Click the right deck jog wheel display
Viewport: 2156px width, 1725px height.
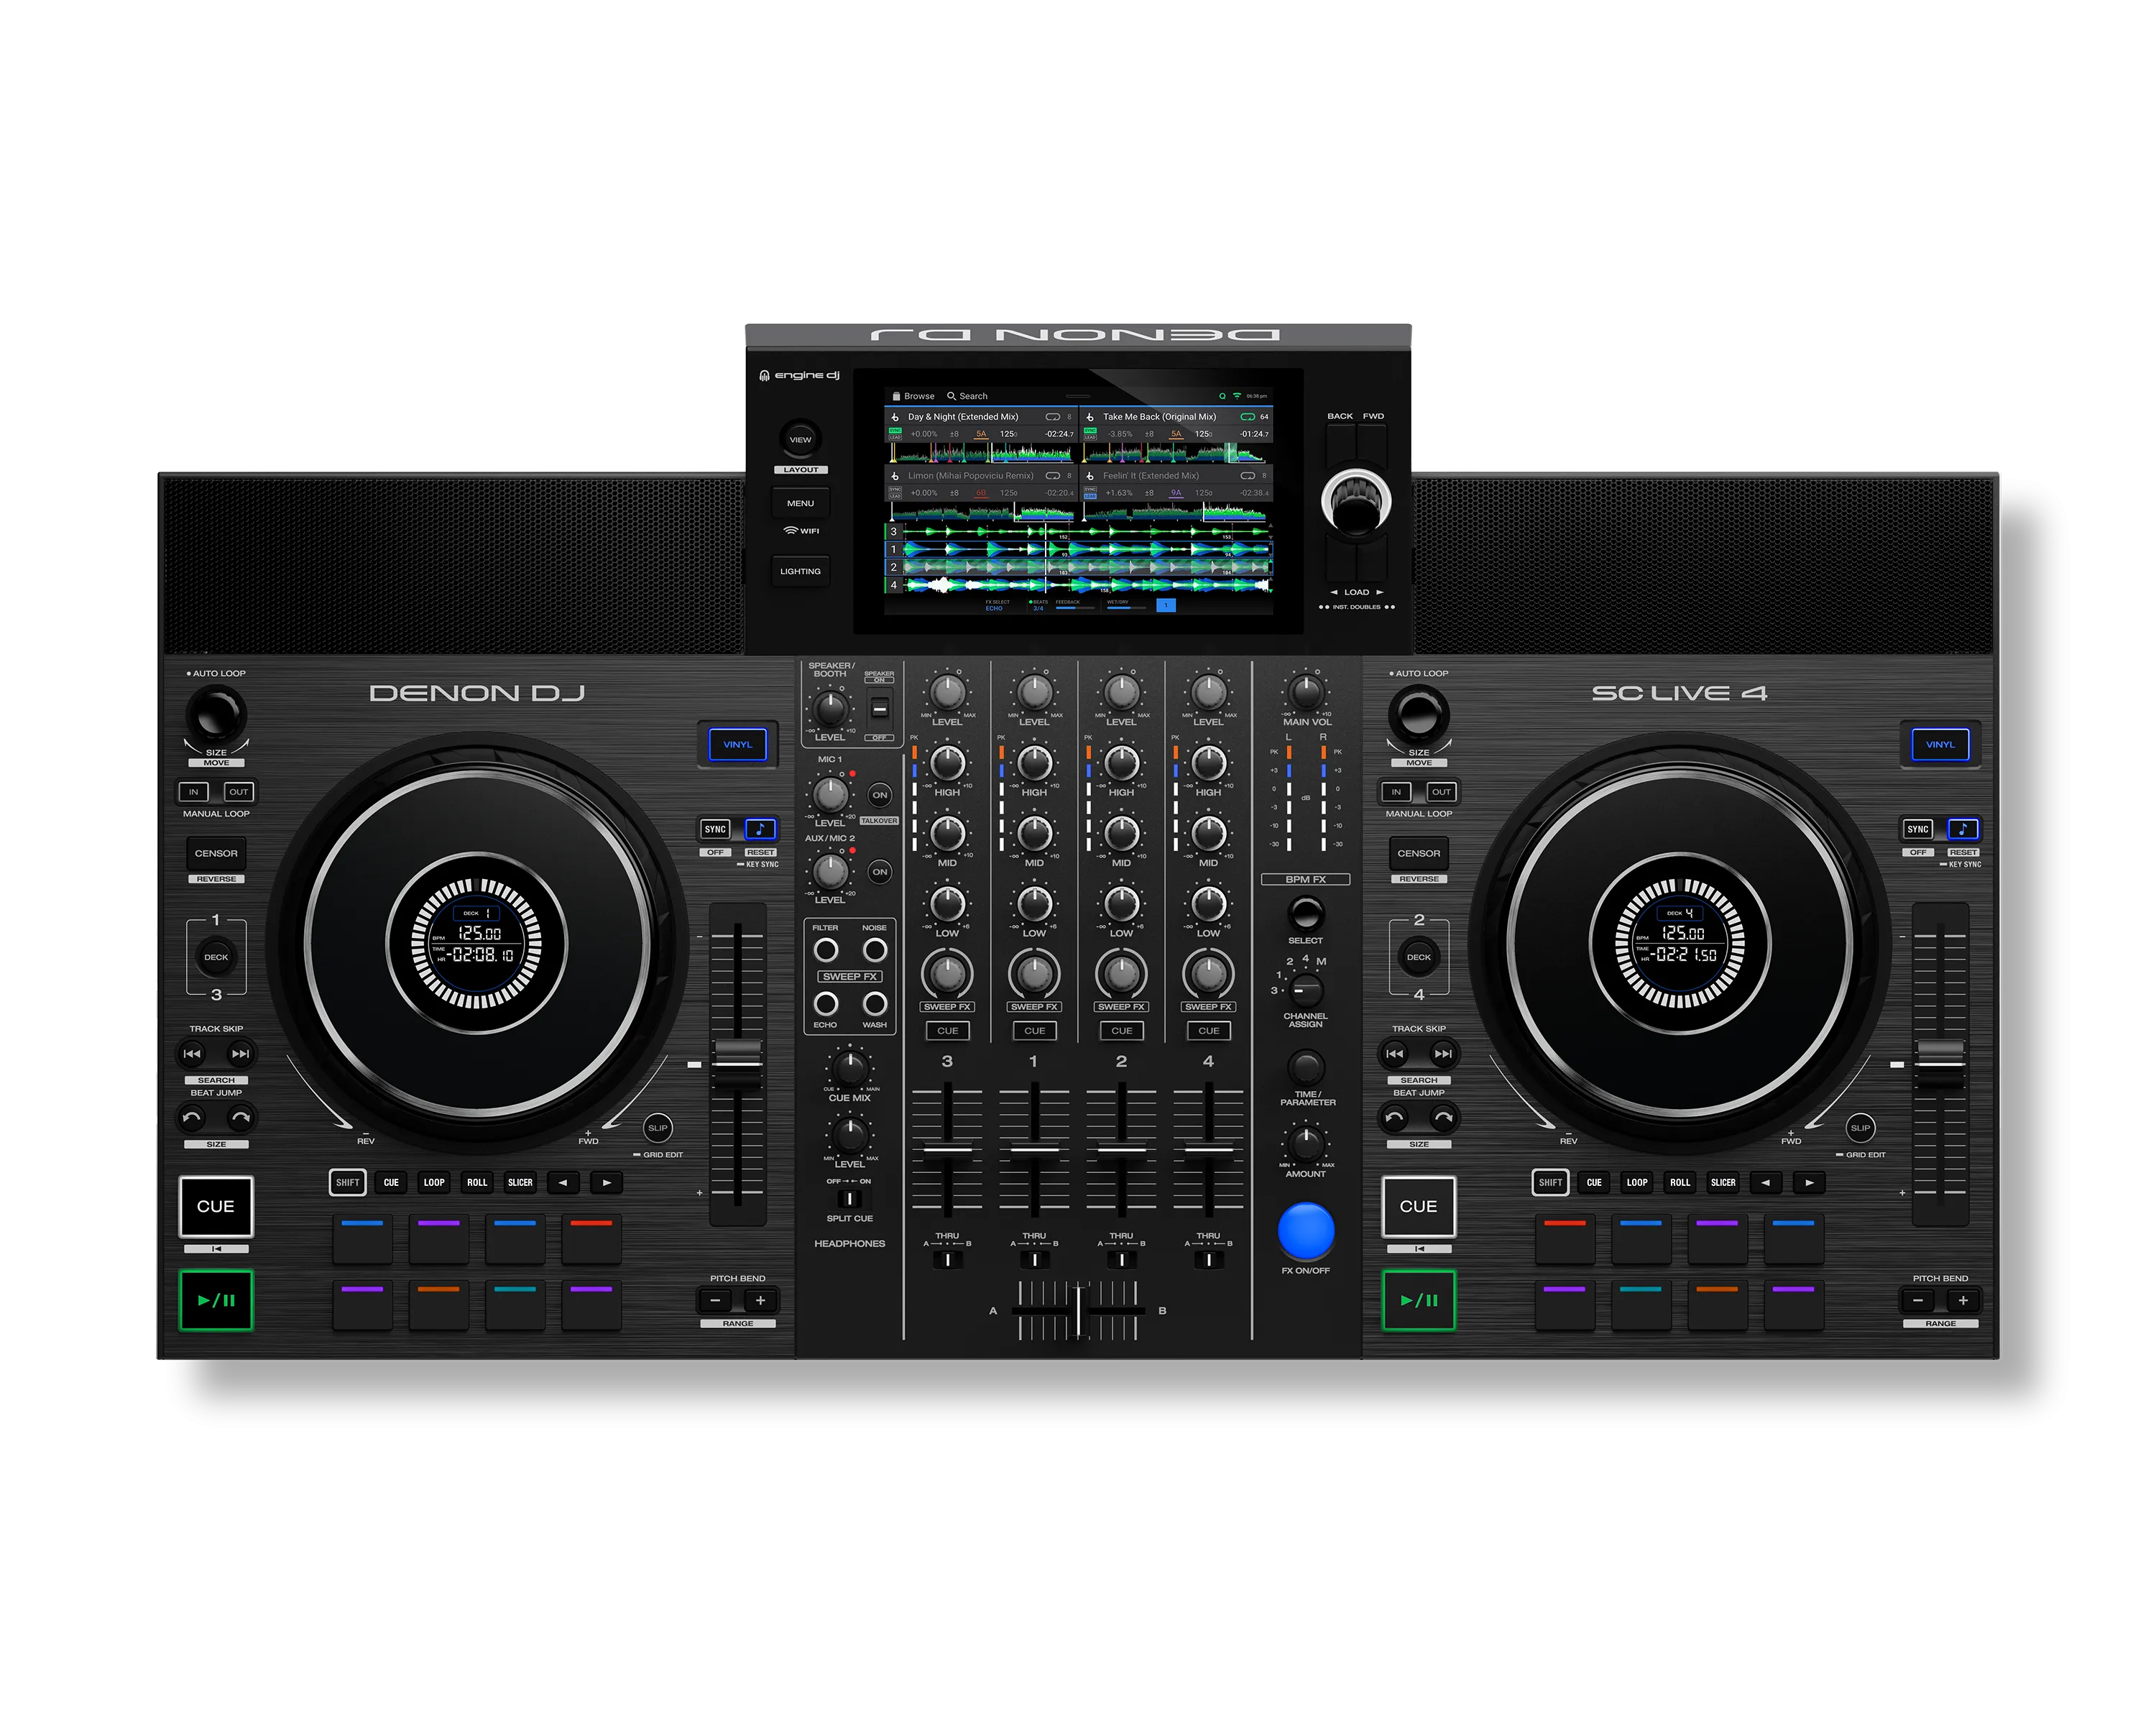tap(1680, 942)
